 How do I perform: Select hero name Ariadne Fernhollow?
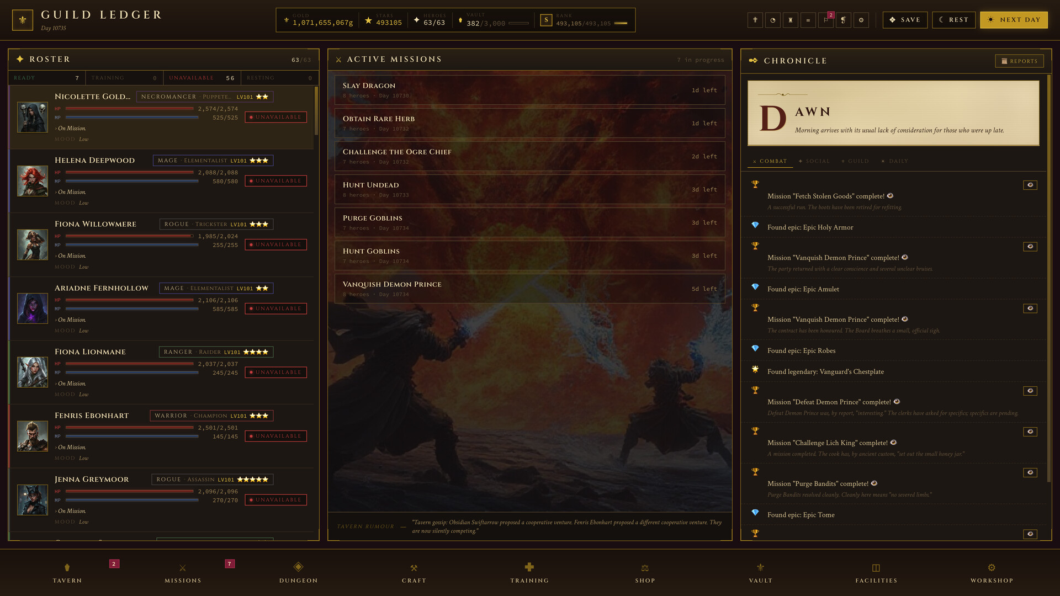[x=102, y=288]
